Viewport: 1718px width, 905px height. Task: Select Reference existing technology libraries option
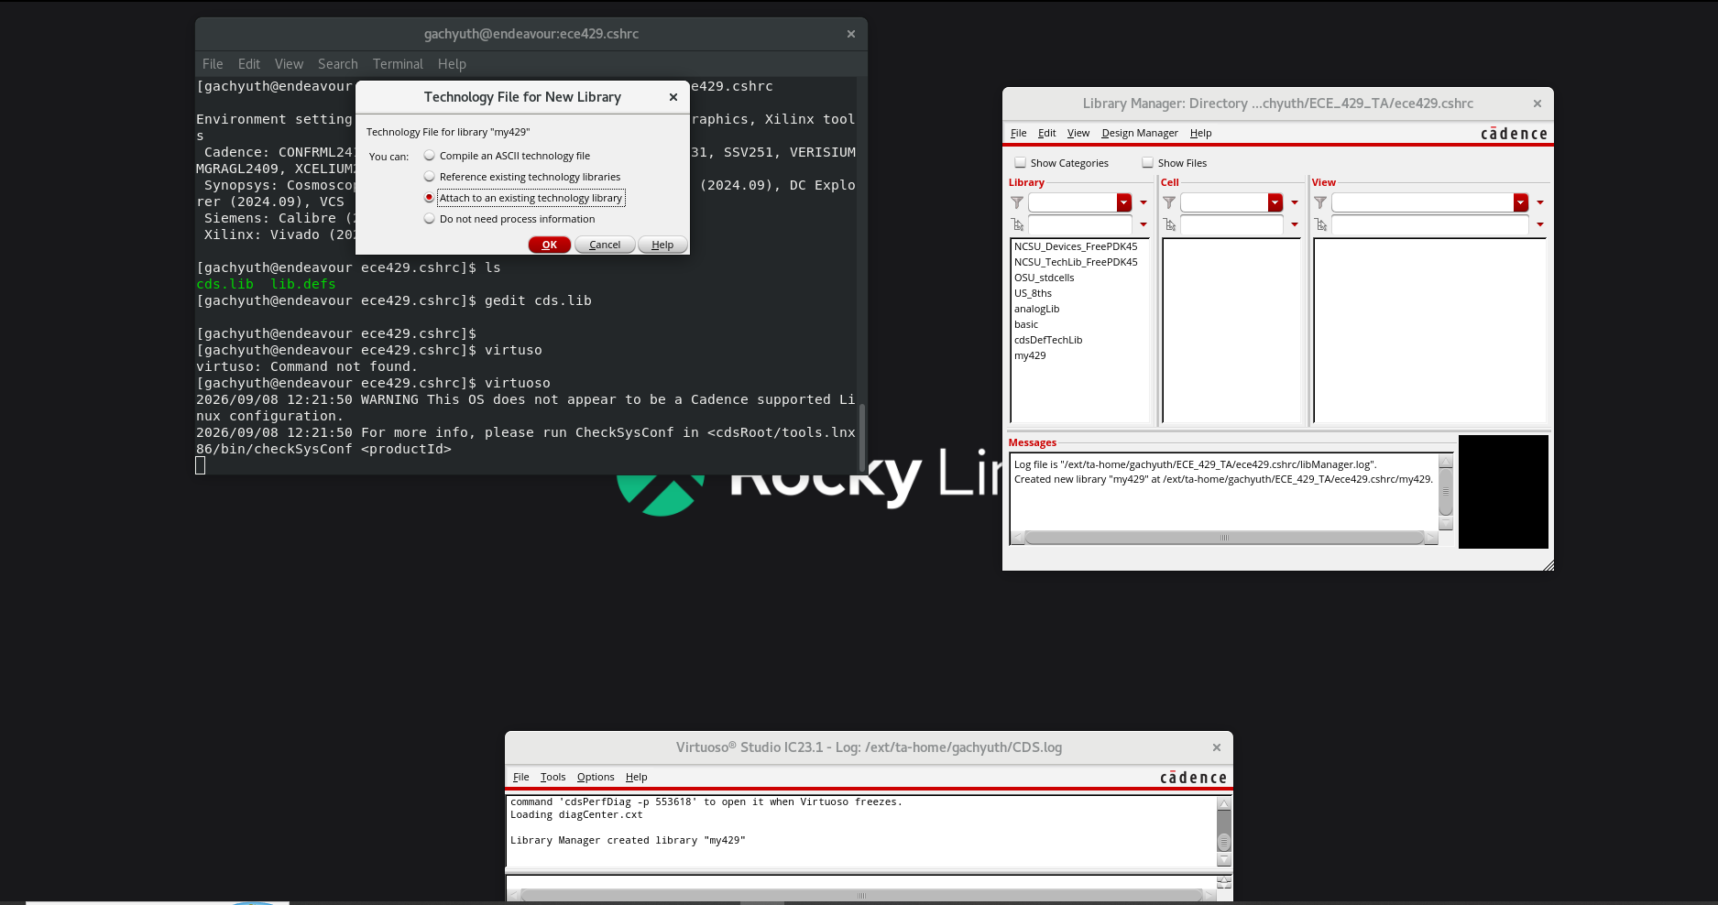pos(429,177)
